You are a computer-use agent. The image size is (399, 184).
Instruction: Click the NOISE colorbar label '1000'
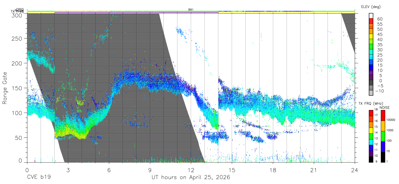[x=390, y=130]
